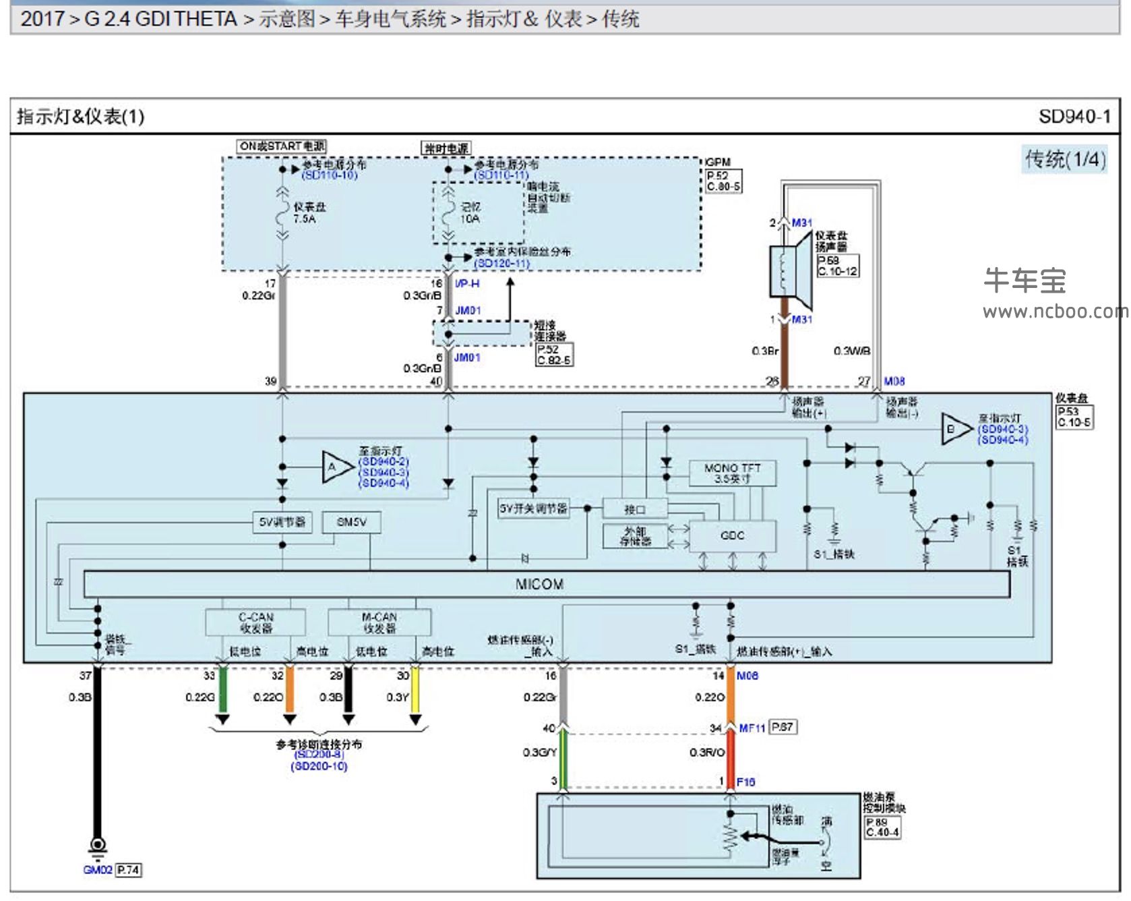
Task: Click the C-CAN 收发器 block
Action: [x=255, y=622]
